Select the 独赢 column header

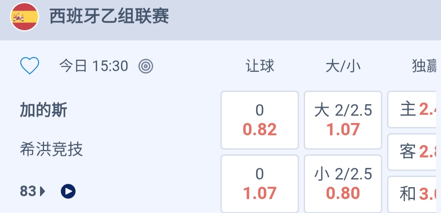click(425, 66)
